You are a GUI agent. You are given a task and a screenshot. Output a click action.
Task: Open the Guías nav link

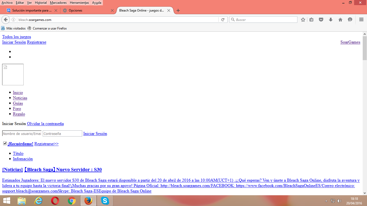pyautogui.click(x=18, y=103)
